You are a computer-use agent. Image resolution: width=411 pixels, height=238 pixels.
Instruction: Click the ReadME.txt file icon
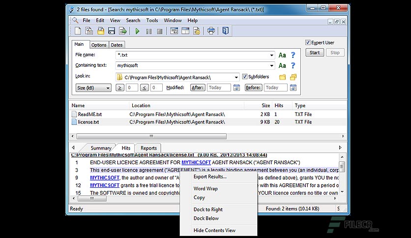click(x=74, y=114)
